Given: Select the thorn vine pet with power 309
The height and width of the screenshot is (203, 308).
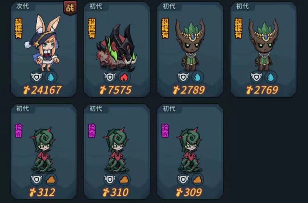Looking at the screenshot, I should click(x=190, y=152).
